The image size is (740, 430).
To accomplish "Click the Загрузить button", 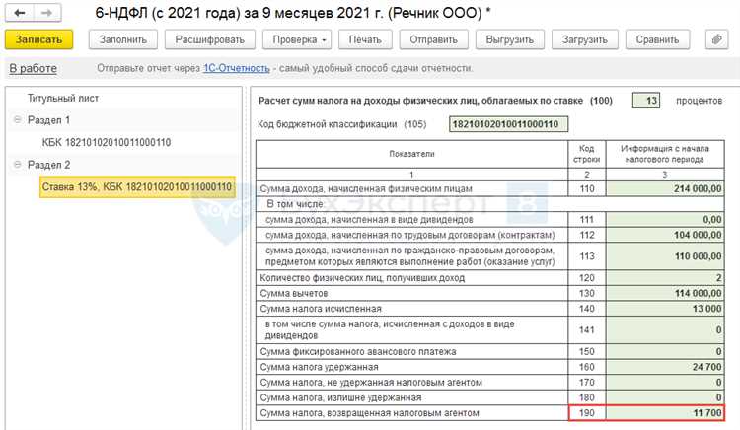I will tap(585, 39).
